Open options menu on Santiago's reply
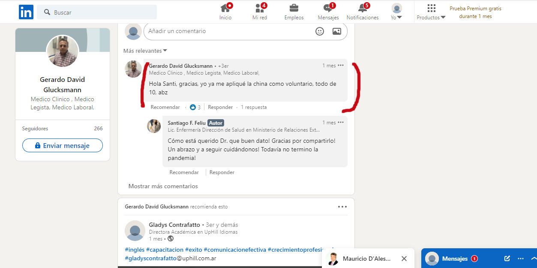 tap(341, 123)
